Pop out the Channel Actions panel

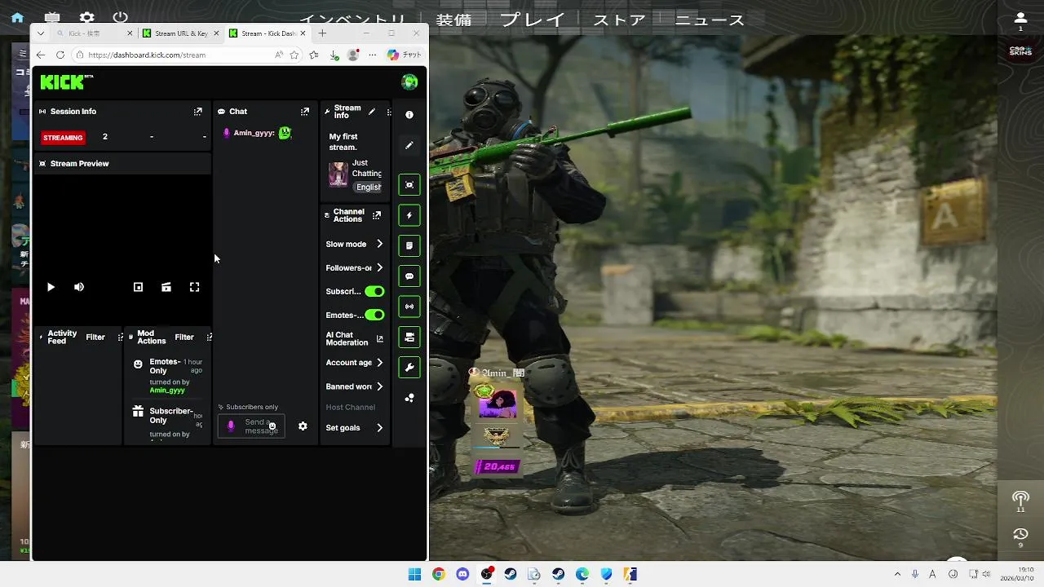point(377,215)
